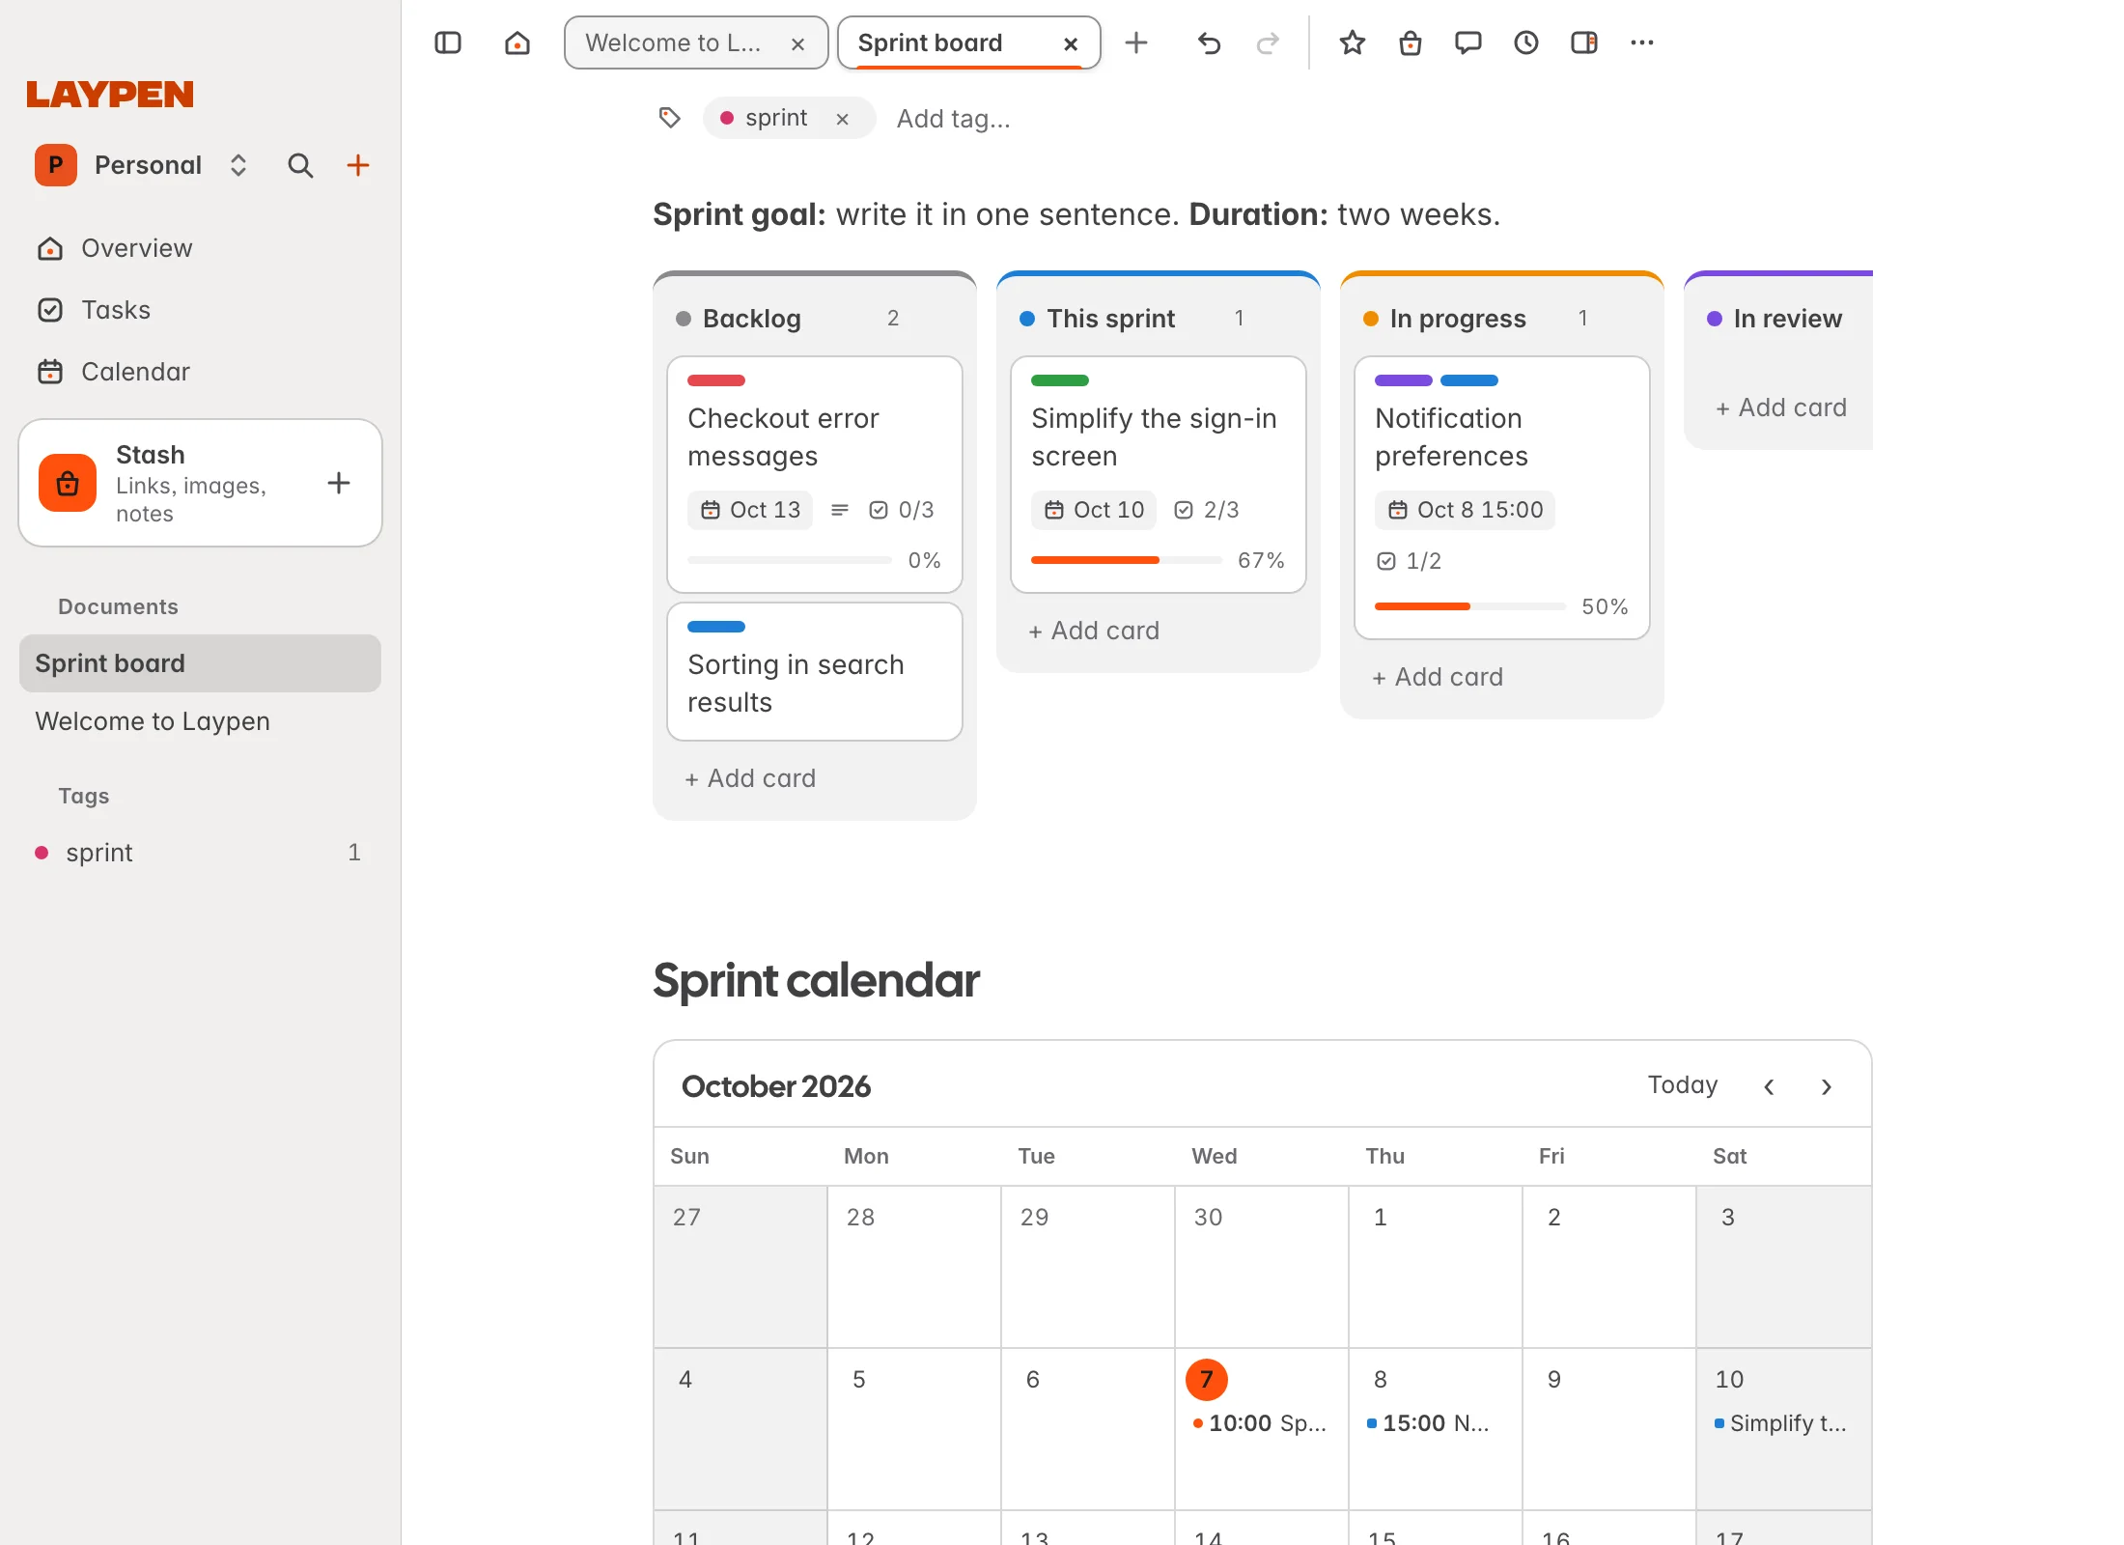2124x1545 pixels.
Task: Go to home via house icon
Action: click(x=517, y=42)
